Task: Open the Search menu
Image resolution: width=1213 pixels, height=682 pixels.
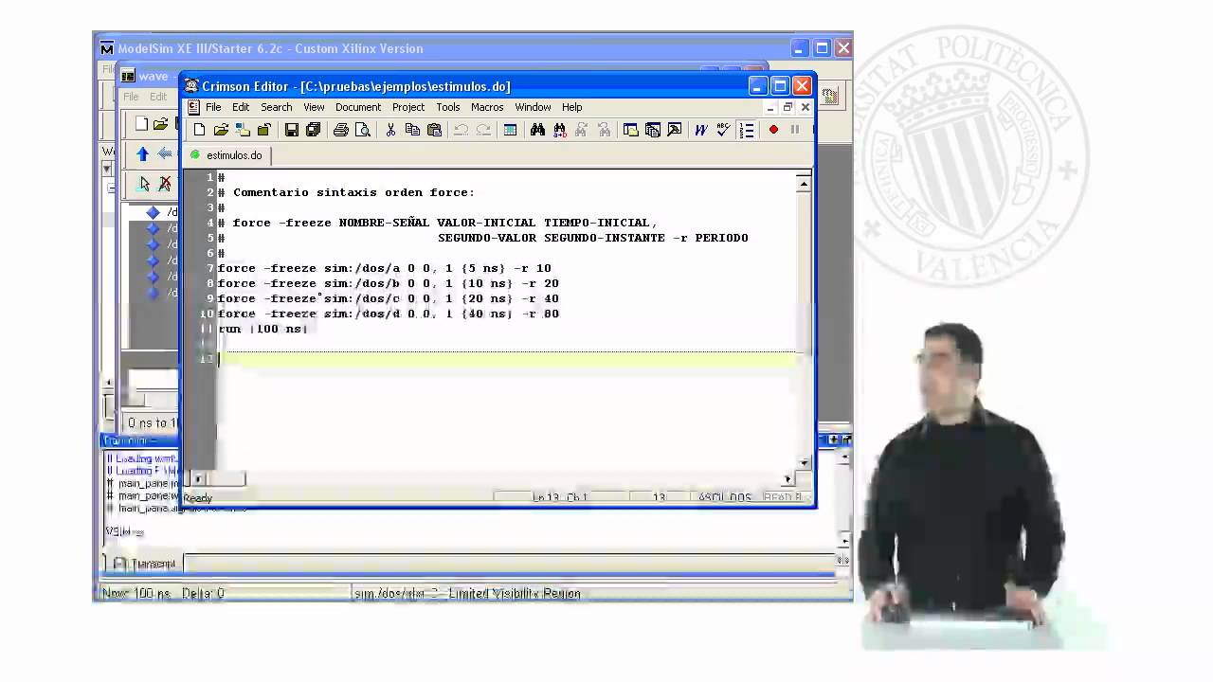Action: (x=276, y=107)
